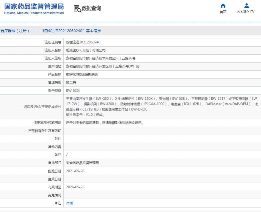Click the National Medical Products Administration subtitle

34,13
